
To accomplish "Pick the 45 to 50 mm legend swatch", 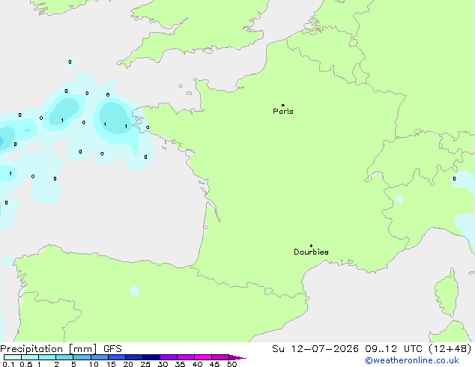I will (220, 357).
